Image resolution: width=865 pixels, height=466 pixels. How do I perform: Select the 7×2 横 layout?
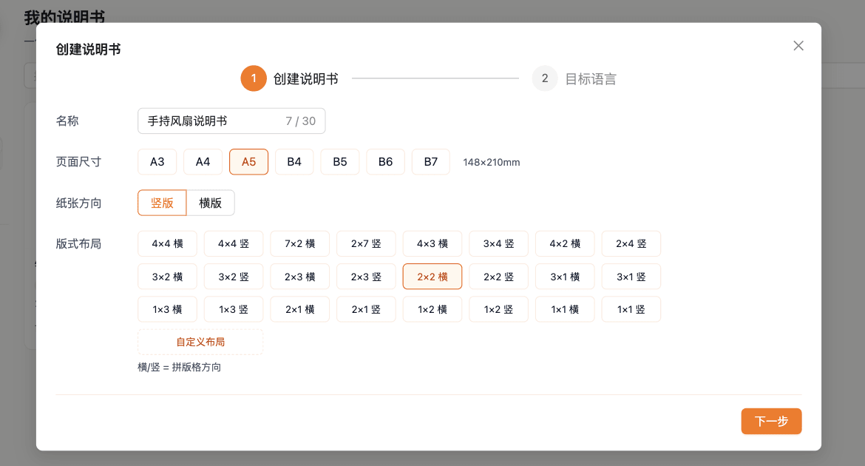299,243
